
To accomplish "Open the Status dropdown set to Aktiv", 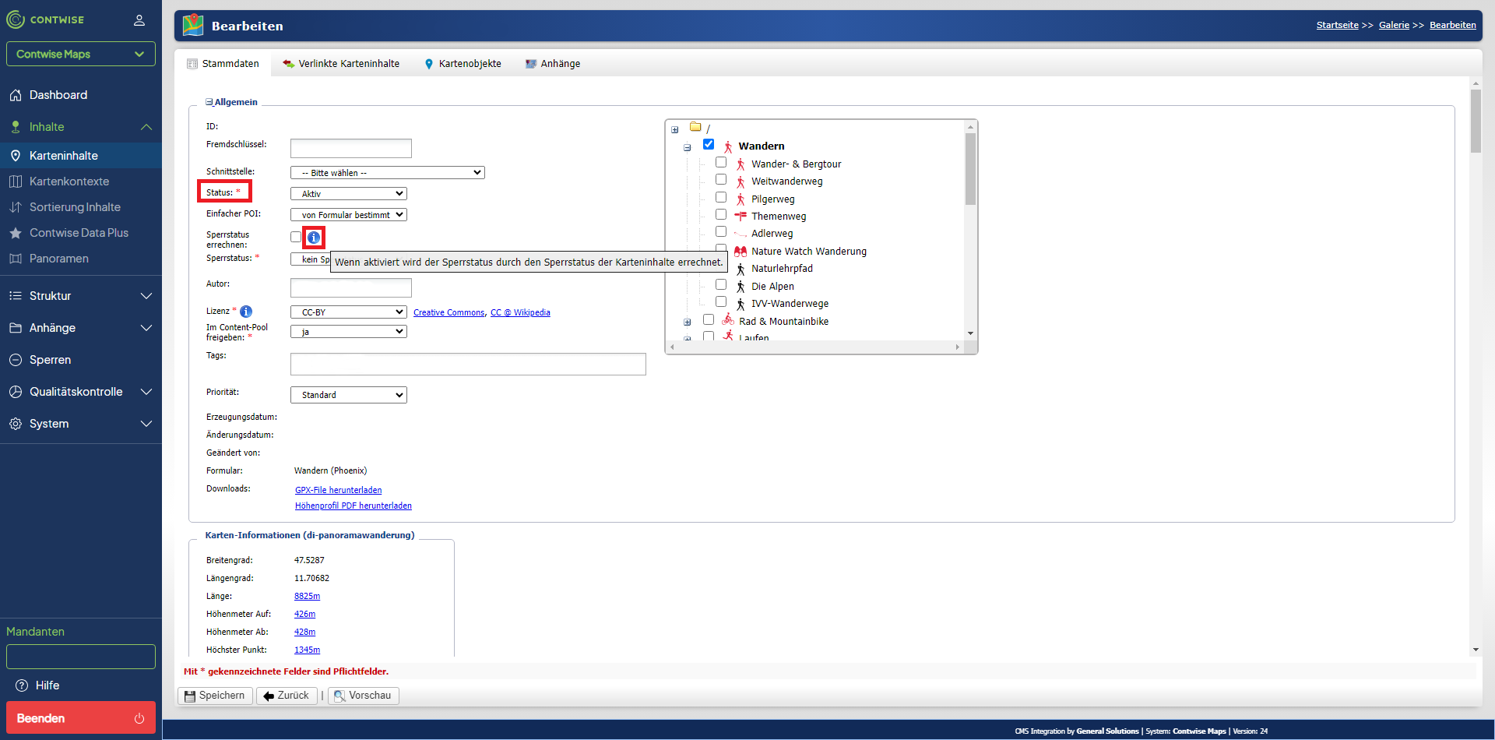I will tap(349, 194).
